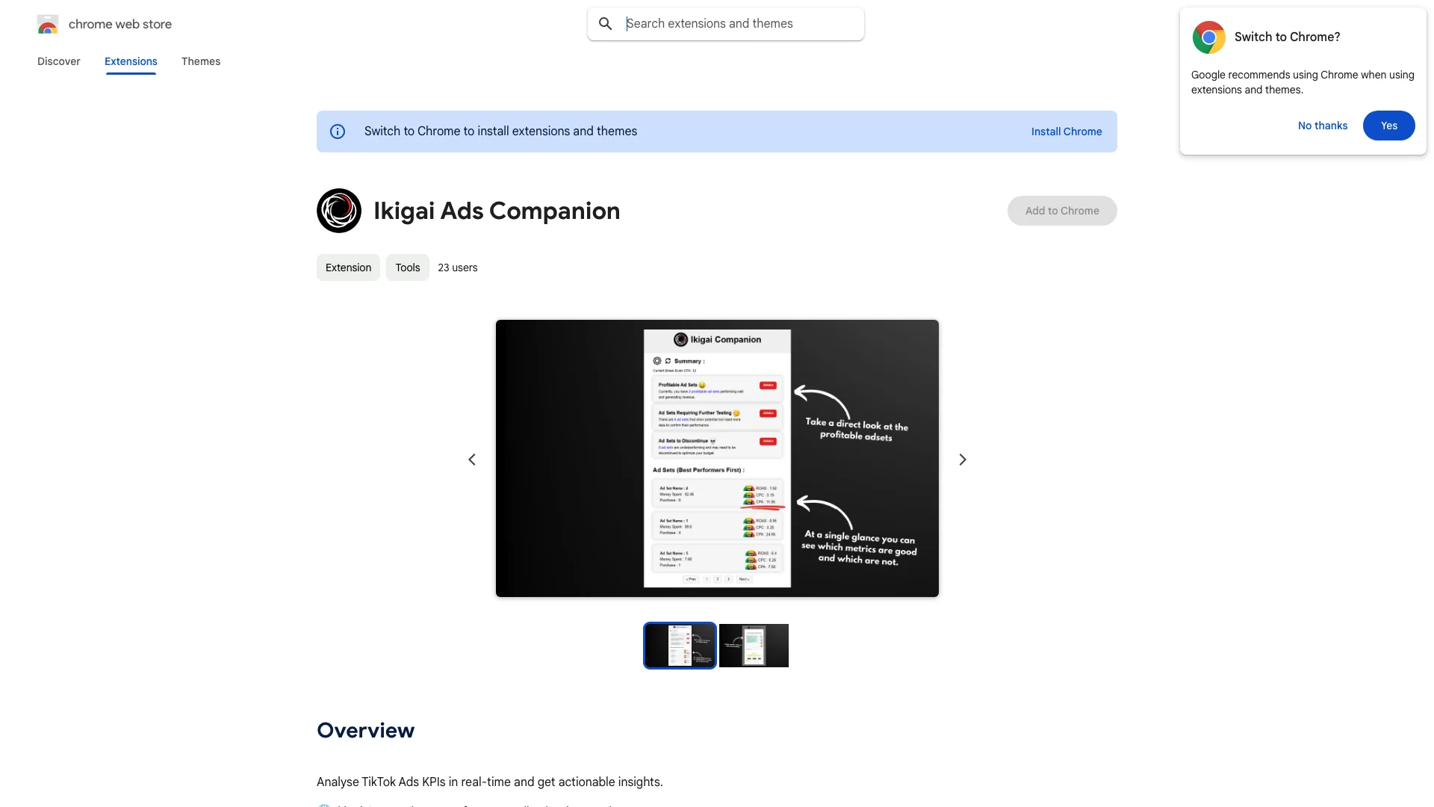Click the chrome web store title text

point(120,24)
